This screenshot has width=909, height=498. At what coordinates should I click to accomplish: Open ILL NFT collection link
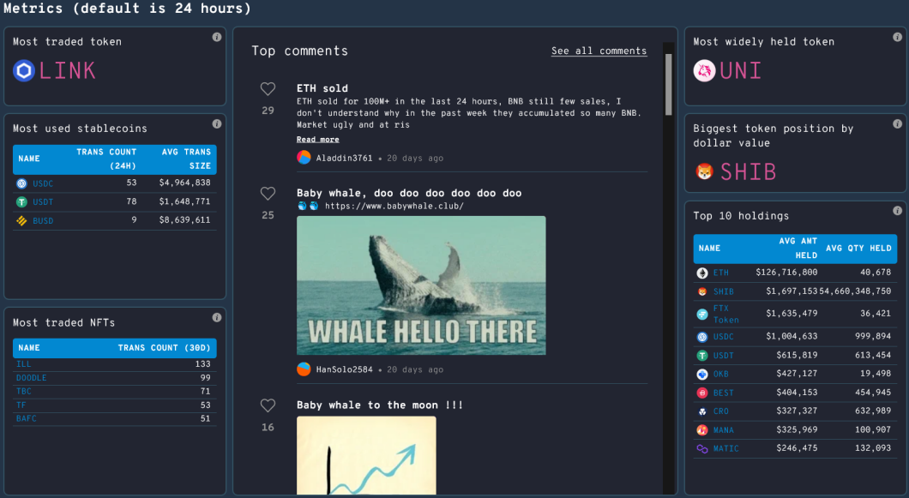click(x=24, y=364)
